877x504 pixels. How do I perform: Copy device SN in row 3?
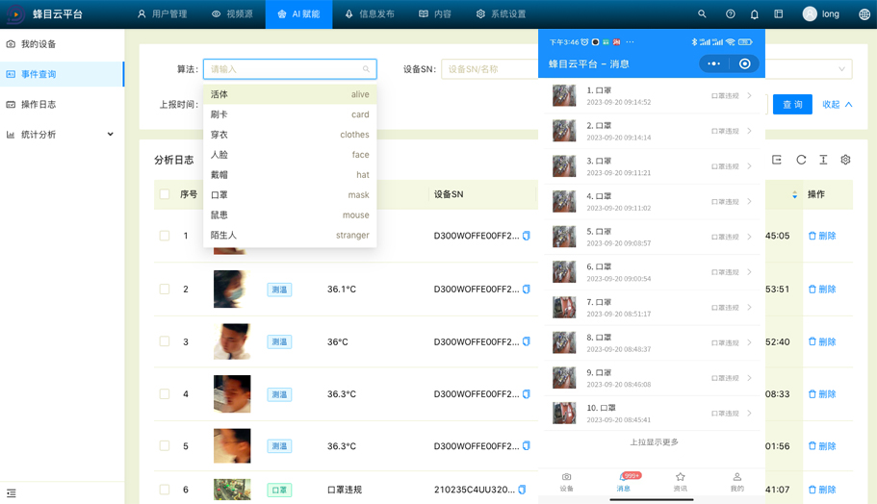point(527,341)
